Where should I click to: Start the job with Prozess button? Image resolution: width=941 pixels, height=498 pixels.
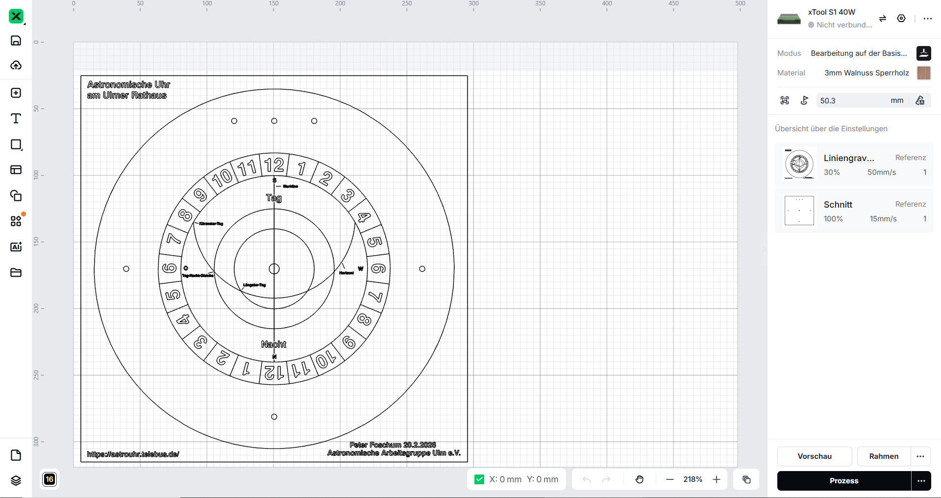[x=843, y=481]
